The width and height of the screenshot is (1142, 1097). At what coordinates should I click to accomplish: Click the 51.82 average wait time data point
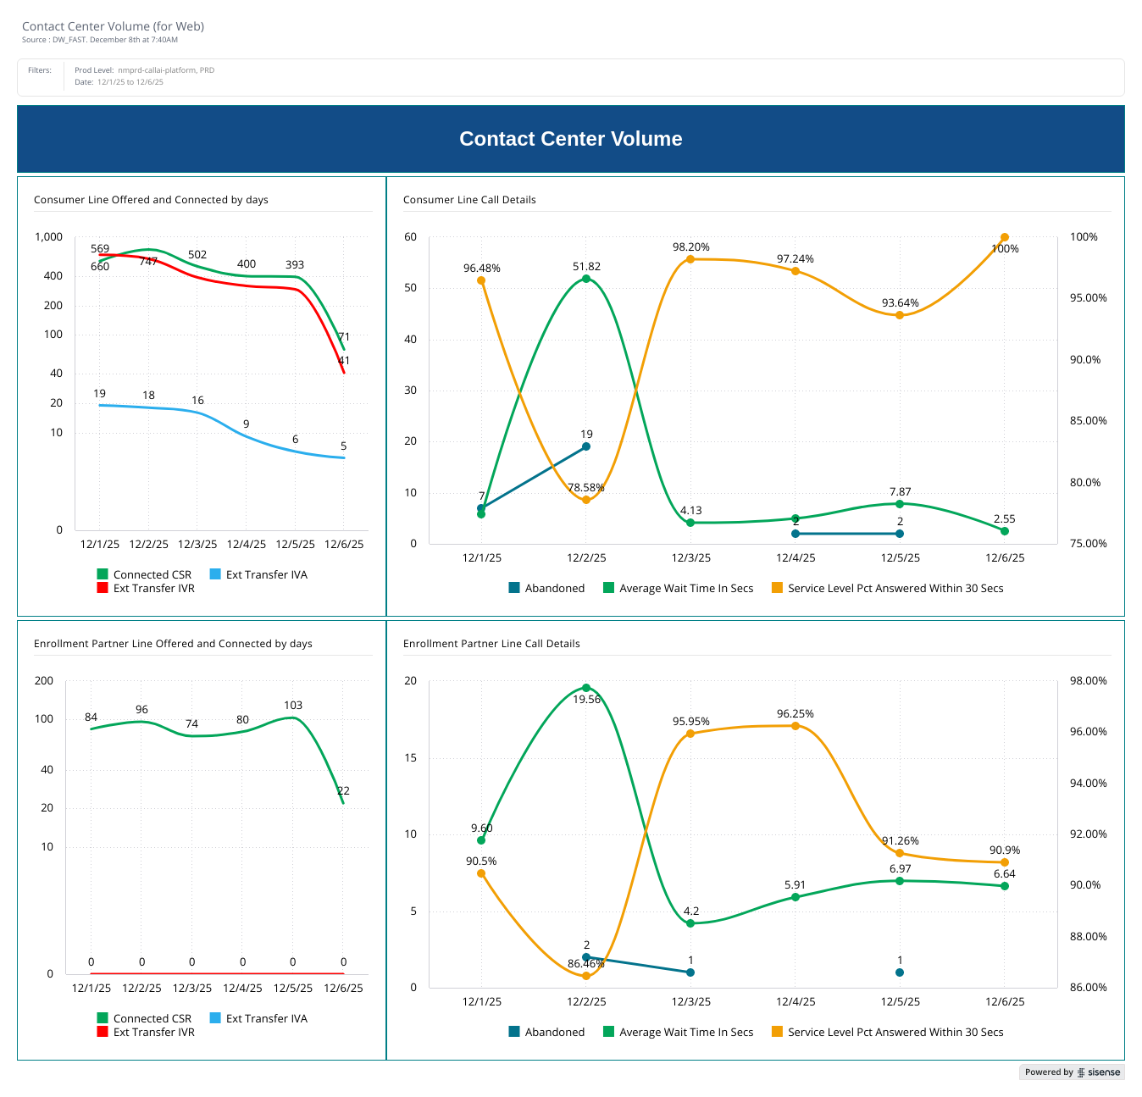pos(586,279)
